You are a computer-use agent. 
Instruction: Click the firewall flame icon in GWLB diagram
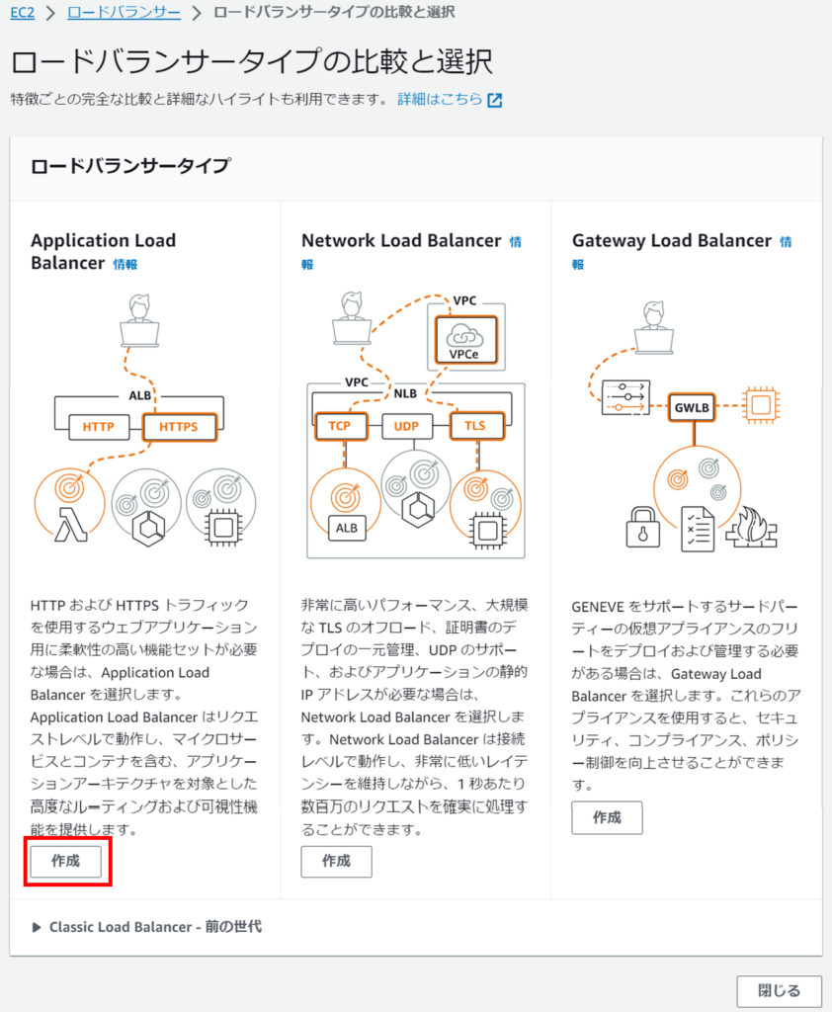(x=752, y=528)
